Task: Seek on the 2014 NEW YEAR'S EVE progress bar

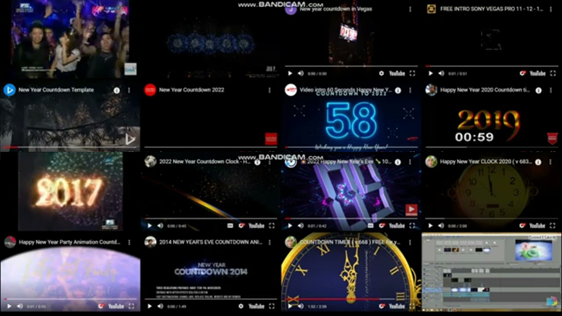Action: pos(211,299)
